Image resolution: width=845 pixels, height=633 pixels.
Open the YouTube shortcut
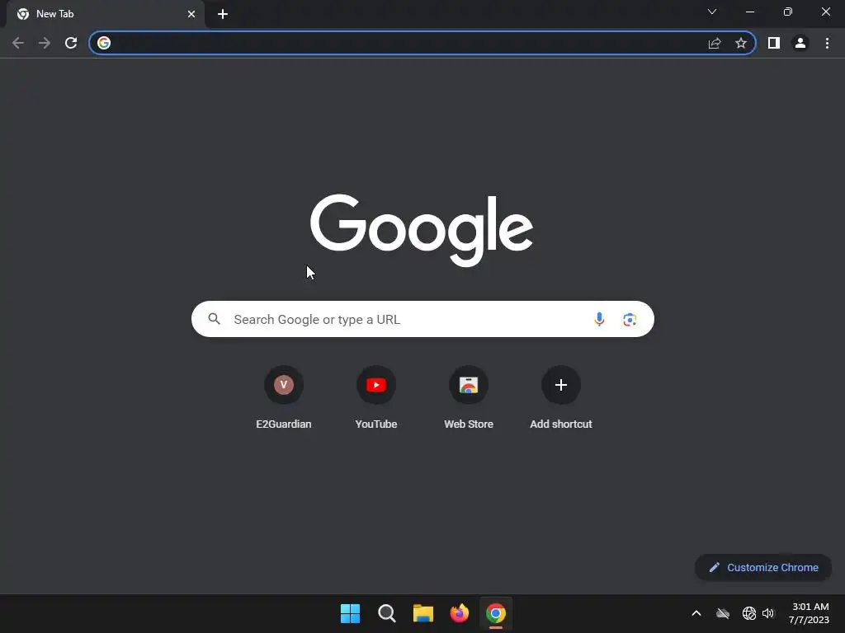pos(376,397)
